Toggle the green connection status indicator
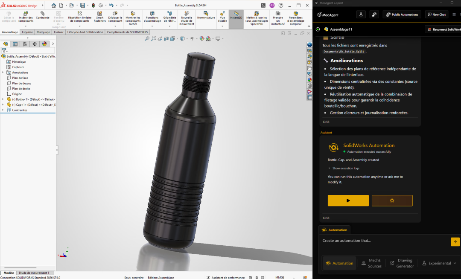The height and width of the screenshot is (279, 461). point(318,29)
